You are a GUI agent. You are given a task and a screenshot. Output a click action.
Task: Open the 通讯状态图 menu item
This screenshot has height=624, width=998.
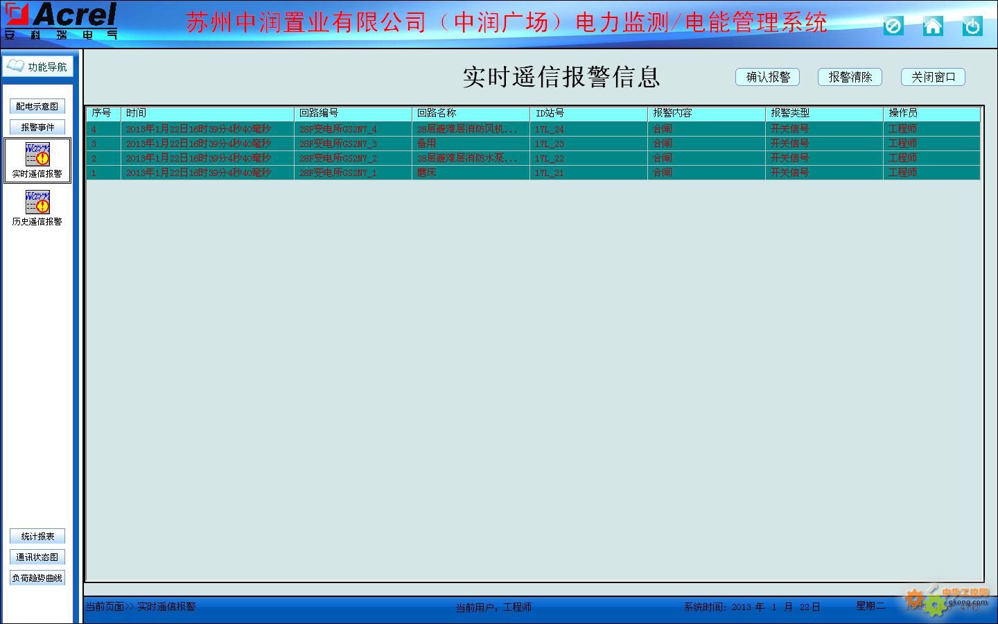pyautogui.click(x=37, y=557)
